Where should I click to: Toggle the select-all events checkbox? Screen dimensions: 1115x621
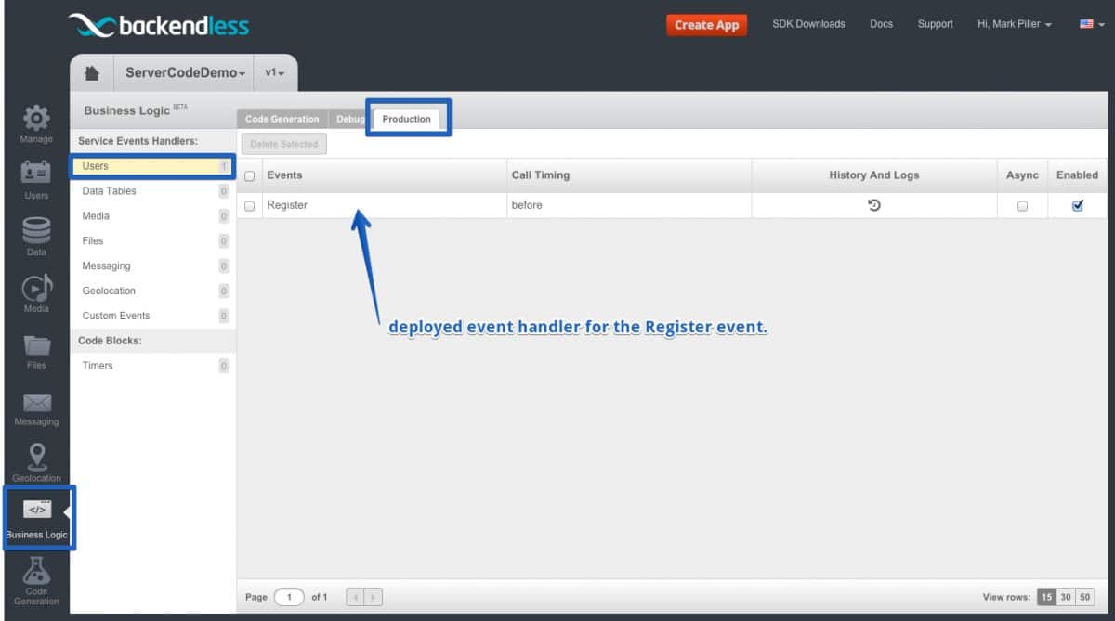pyautogui.click(x=249, y=175)
